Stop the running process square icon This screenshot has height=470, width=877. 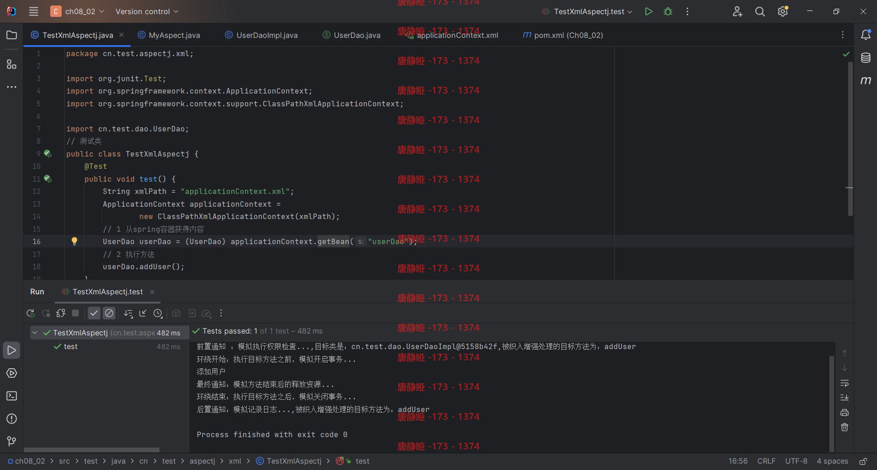click(x=76, y=313)
